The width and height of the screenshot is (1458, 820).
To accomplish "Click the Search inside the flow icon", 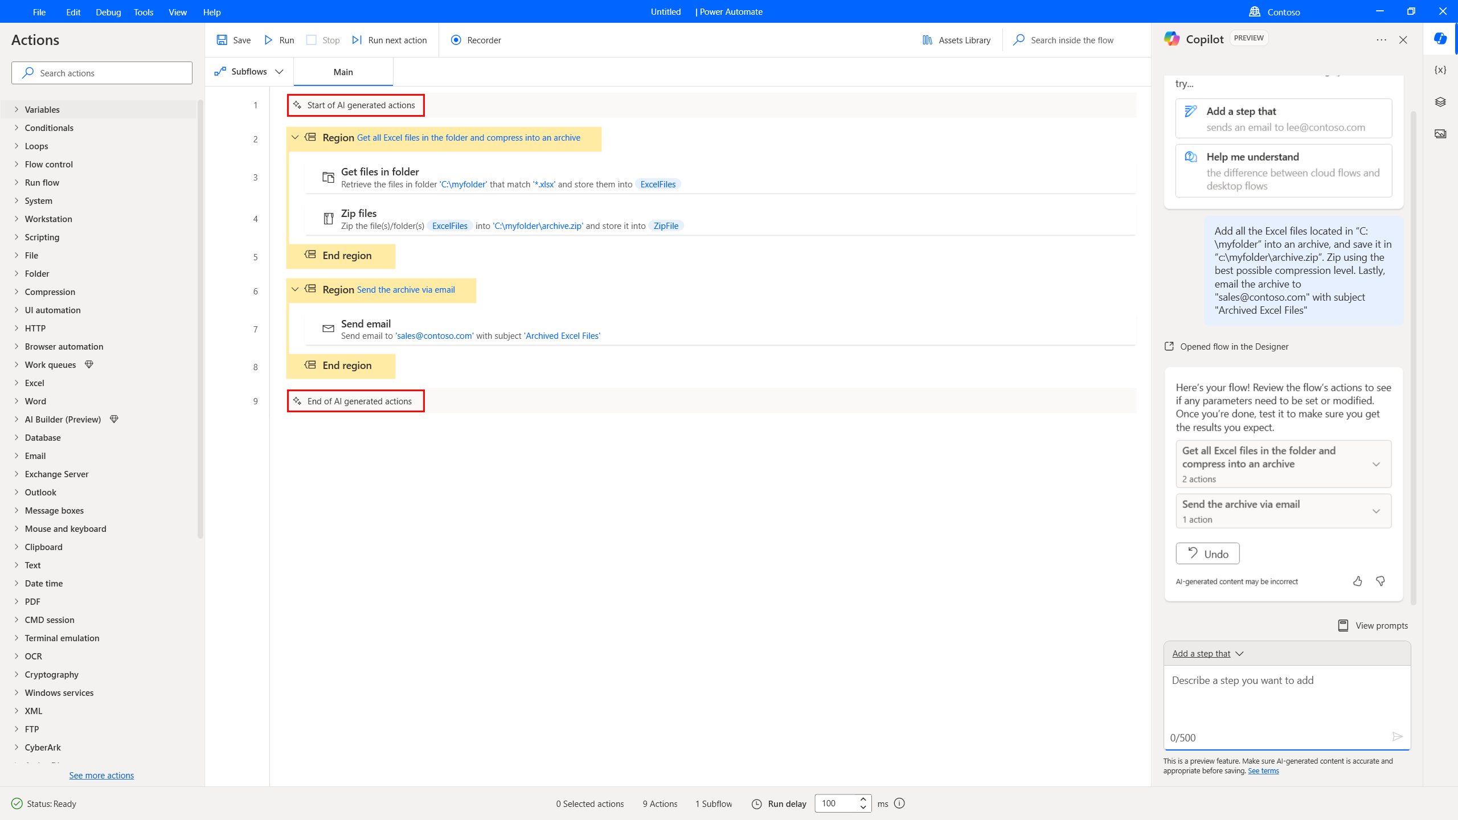I will 1018,40.
